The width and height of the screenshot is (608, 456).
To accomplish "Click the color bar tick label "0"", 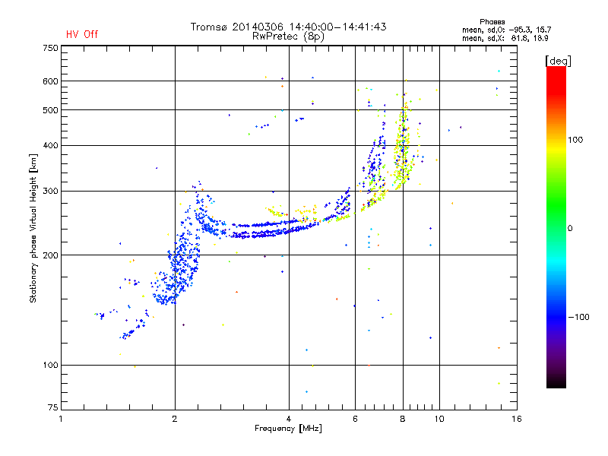I will 570,229.
